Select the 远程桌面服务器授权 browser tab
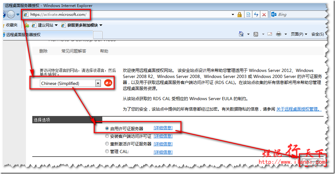 [48, 35]
